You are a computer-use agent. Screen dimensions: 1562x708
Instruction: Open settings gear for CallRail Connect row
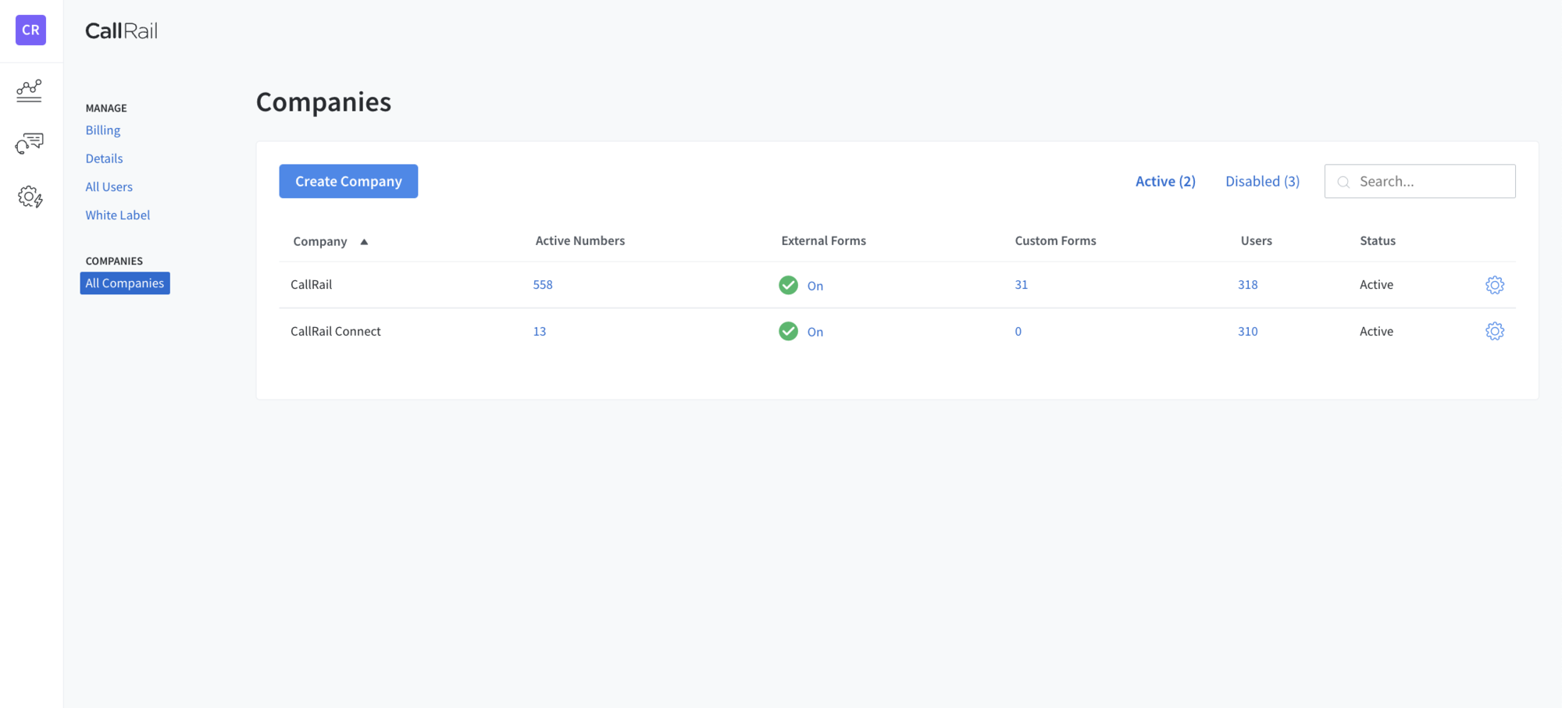[x=1494, y=330]
